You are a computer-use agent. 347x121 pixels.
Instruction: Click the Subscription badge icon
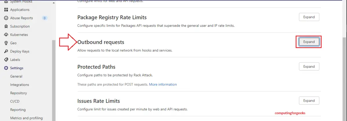point(6,27)
